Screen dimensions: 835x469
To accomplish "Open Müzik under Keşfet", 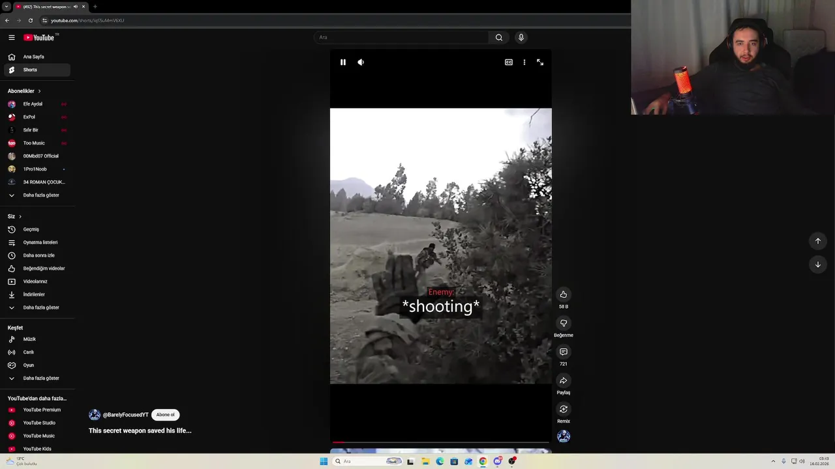I will (37, 339).
